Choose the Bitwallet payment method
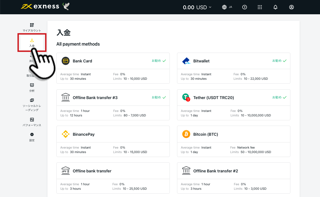 [234, 68]
